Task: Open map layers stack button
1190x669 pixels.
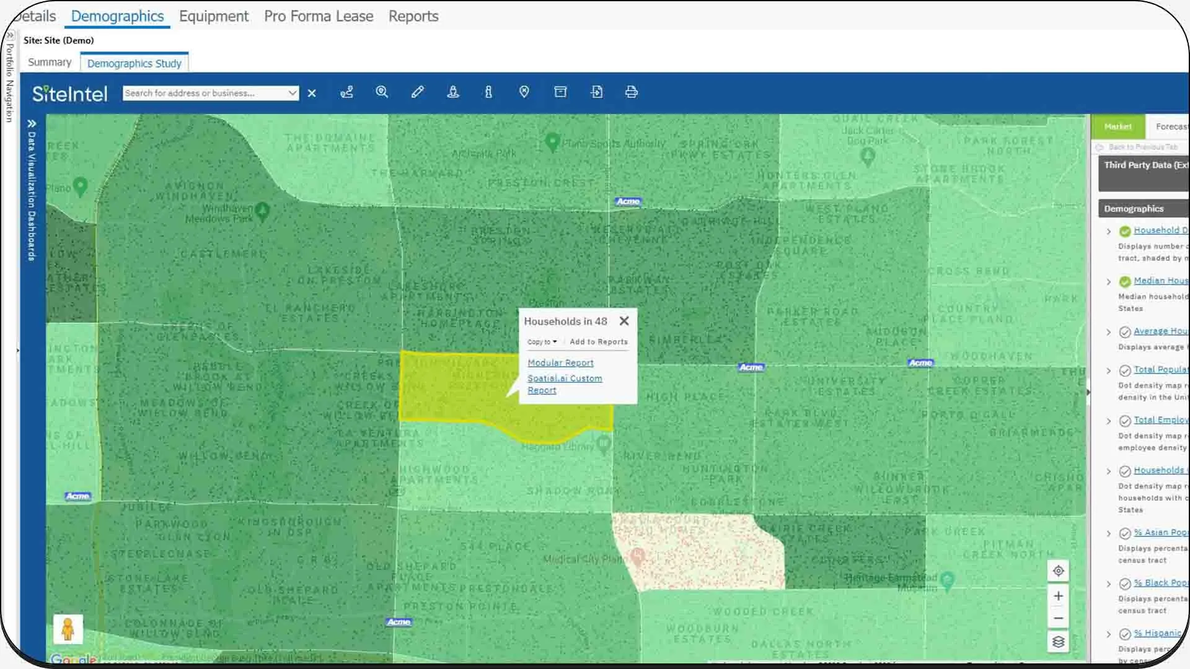Action: coord(1059,642)
